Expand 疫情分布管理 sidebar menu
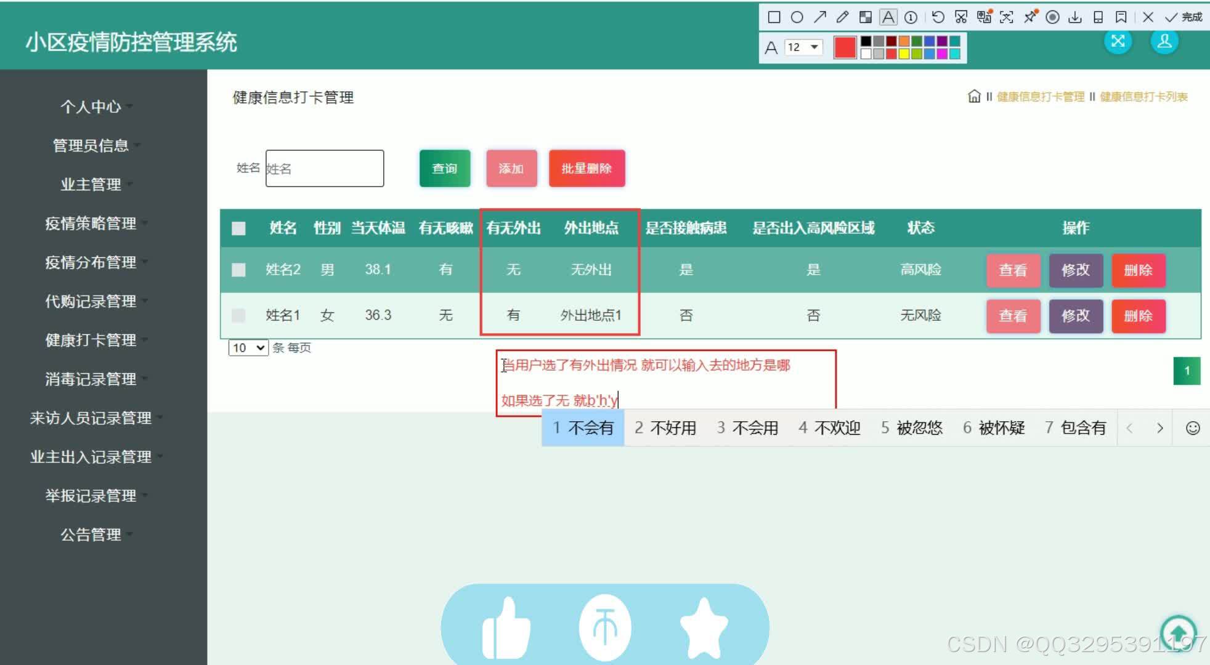Viewport: 1210px width, 665px height. click(x=91, y=262)
